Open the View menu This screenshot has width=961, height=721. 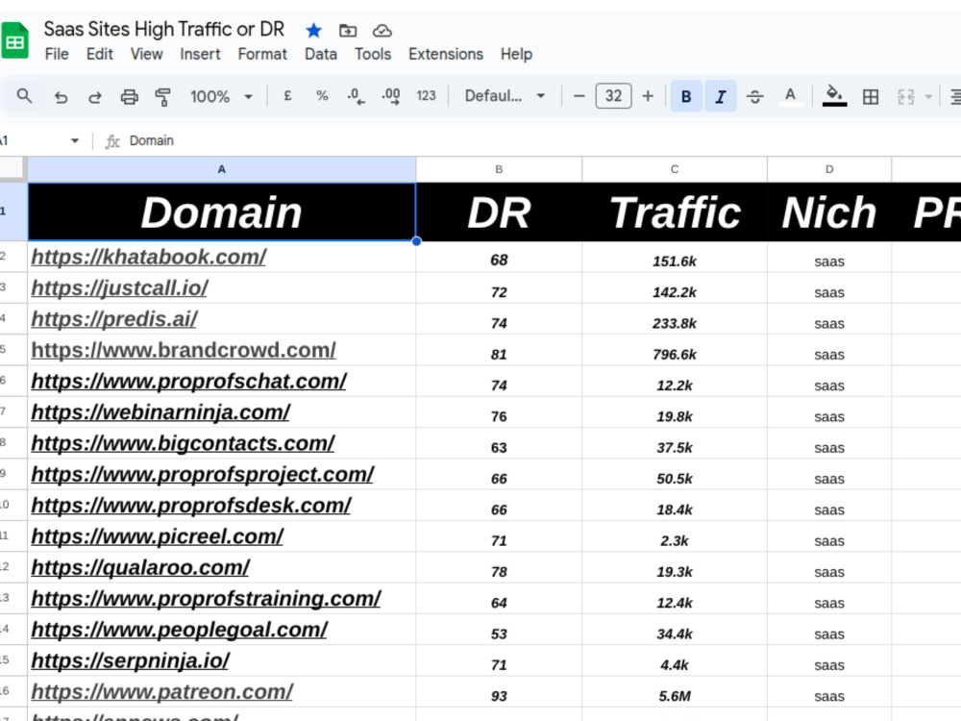click(x=146, y=55)
